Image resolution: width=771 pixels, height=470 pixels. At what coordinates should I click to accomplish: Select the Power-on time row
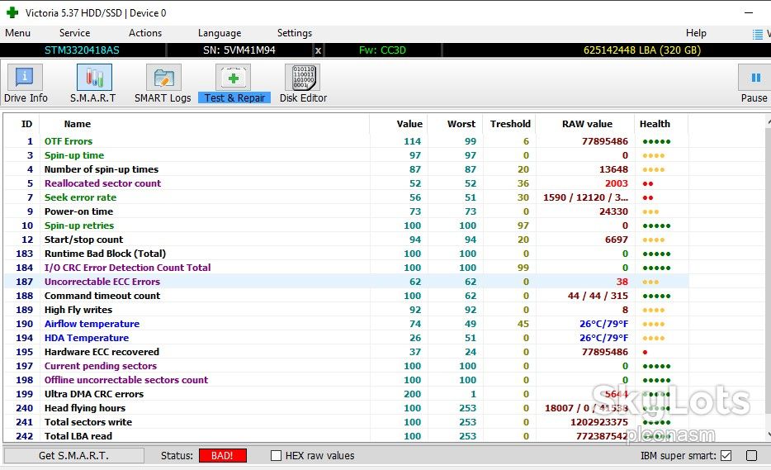346,211
